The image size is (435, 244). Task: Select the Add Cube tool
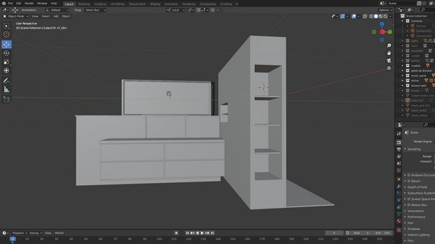[6, 100]
